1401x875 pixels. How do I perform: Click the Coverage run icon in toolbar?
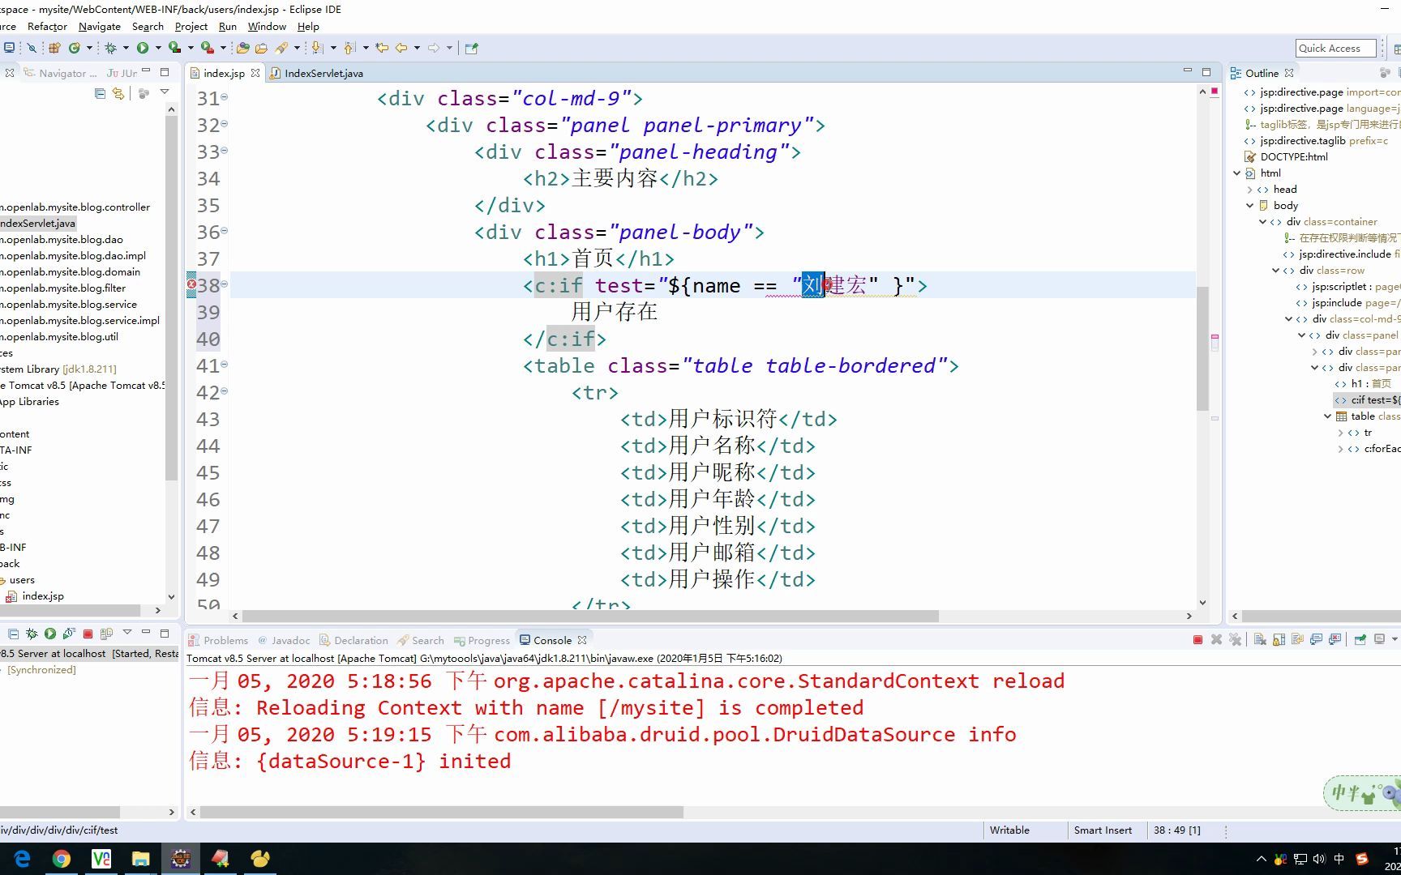coord(174,48)
